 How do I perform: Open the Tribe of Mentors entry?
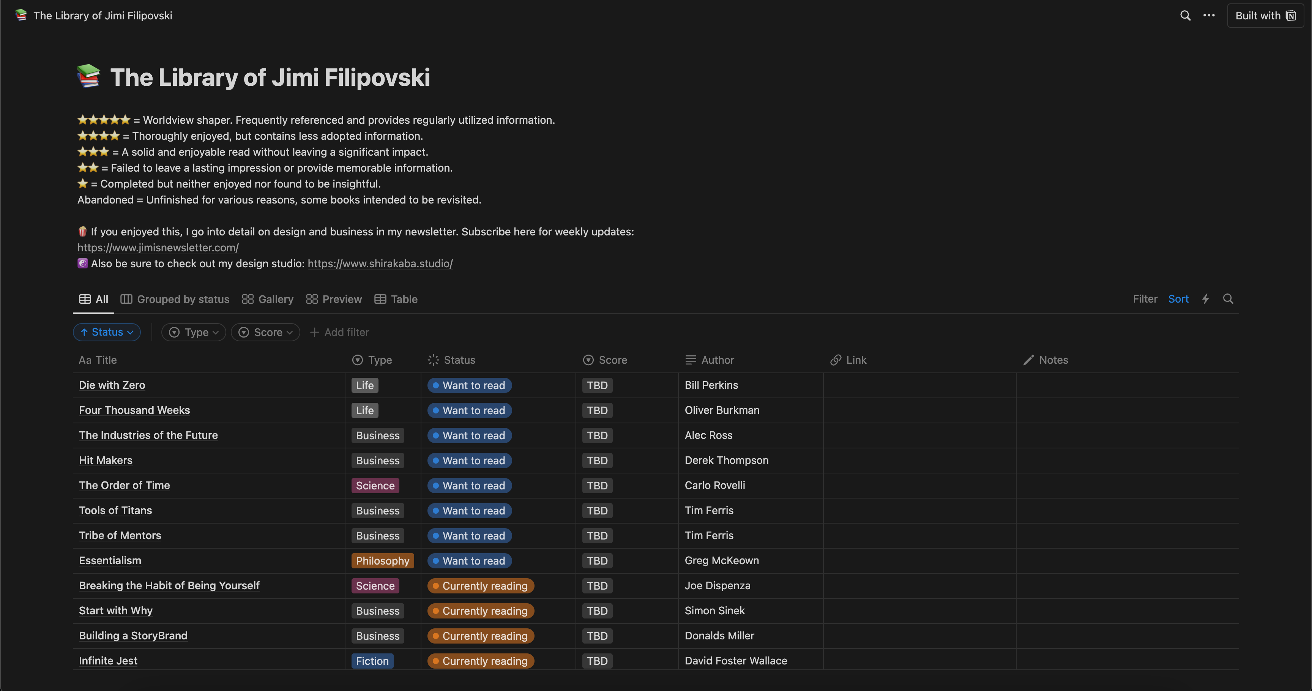point(120,535)
